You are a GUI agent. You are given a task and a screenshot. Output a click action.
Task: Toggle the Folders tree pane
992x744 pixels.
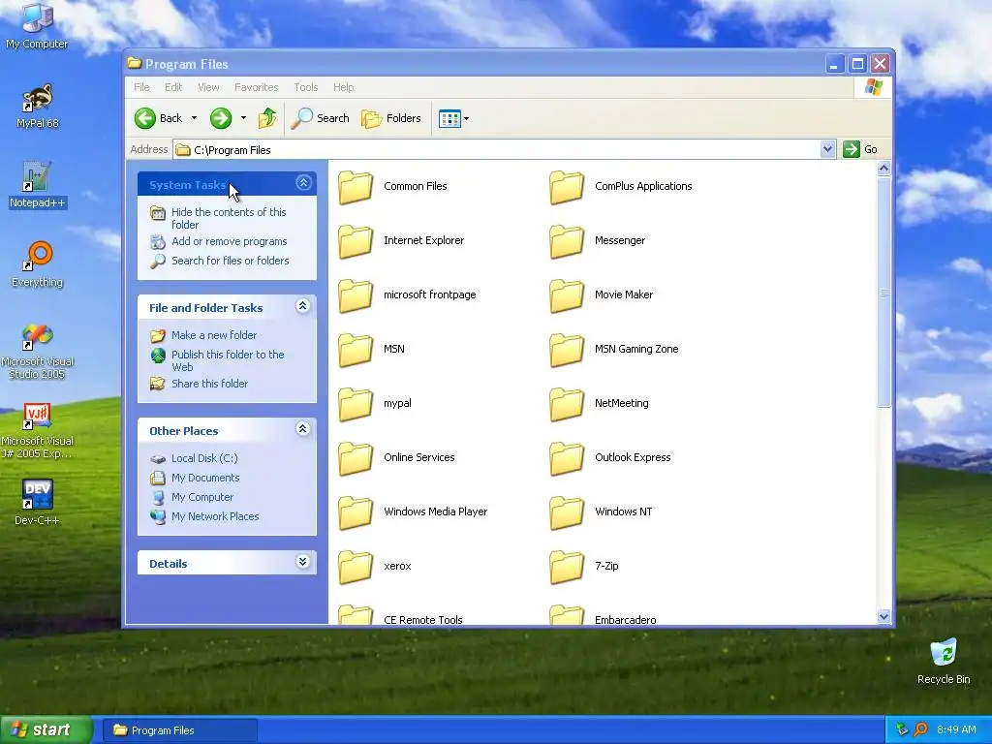tap(391, 118)
